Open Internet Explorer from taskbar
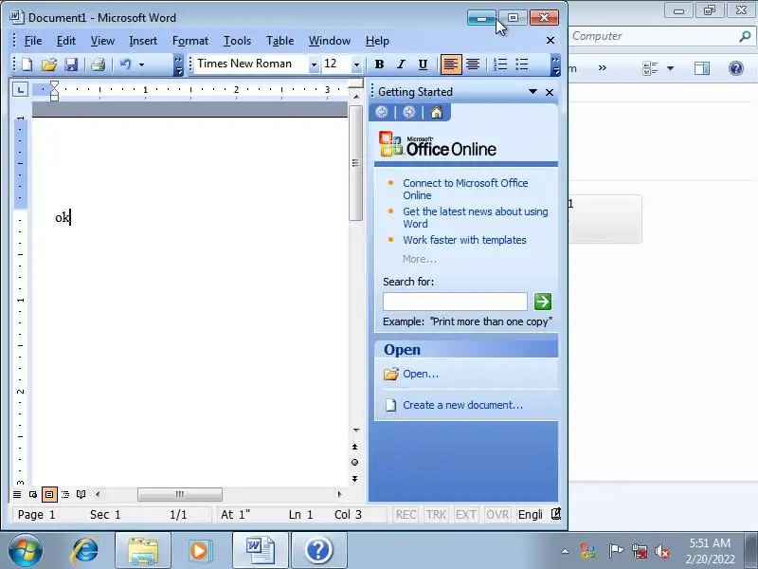 [84, 551]
